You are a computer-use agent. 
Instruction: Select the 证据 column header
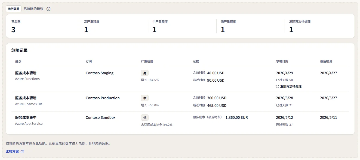tap(196, 61)
